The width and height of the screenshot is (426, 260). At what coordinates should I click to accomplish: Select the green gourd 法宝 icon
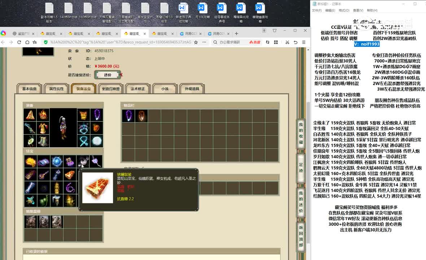point(43,201)
